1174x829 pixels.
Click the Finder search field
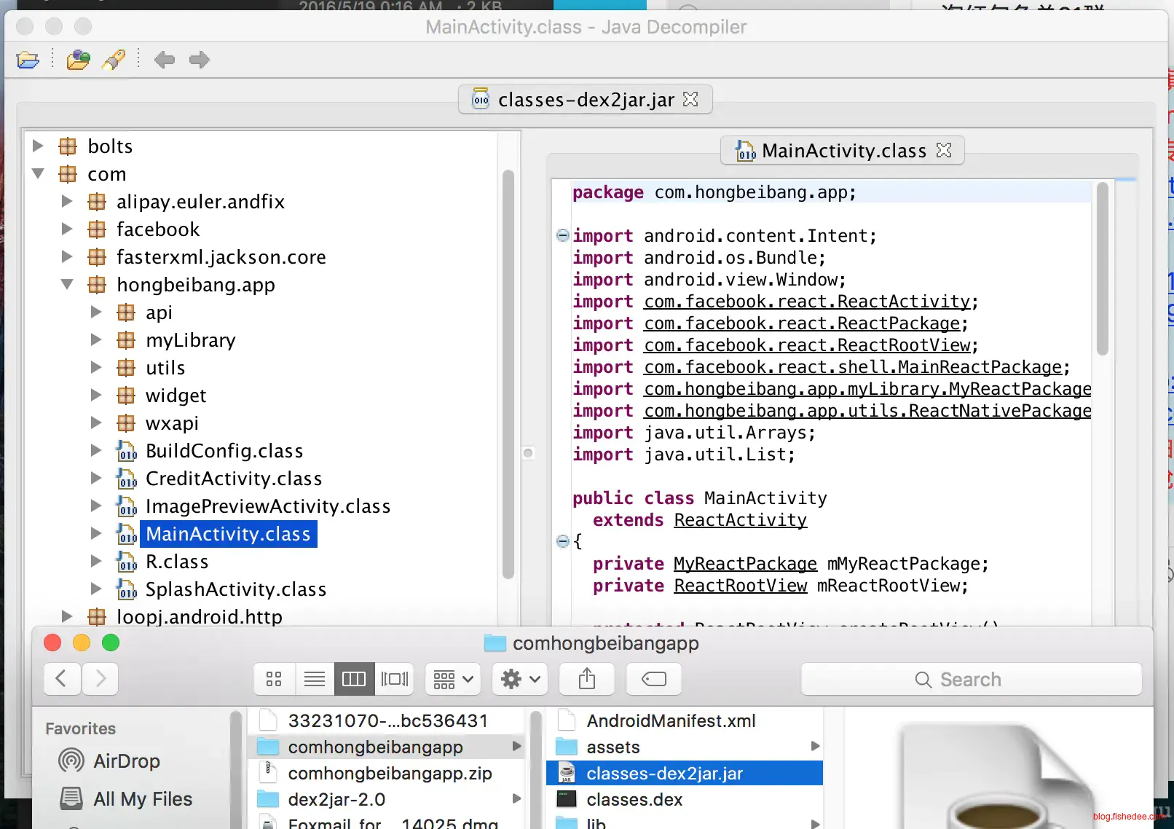[x=971, y=678]
